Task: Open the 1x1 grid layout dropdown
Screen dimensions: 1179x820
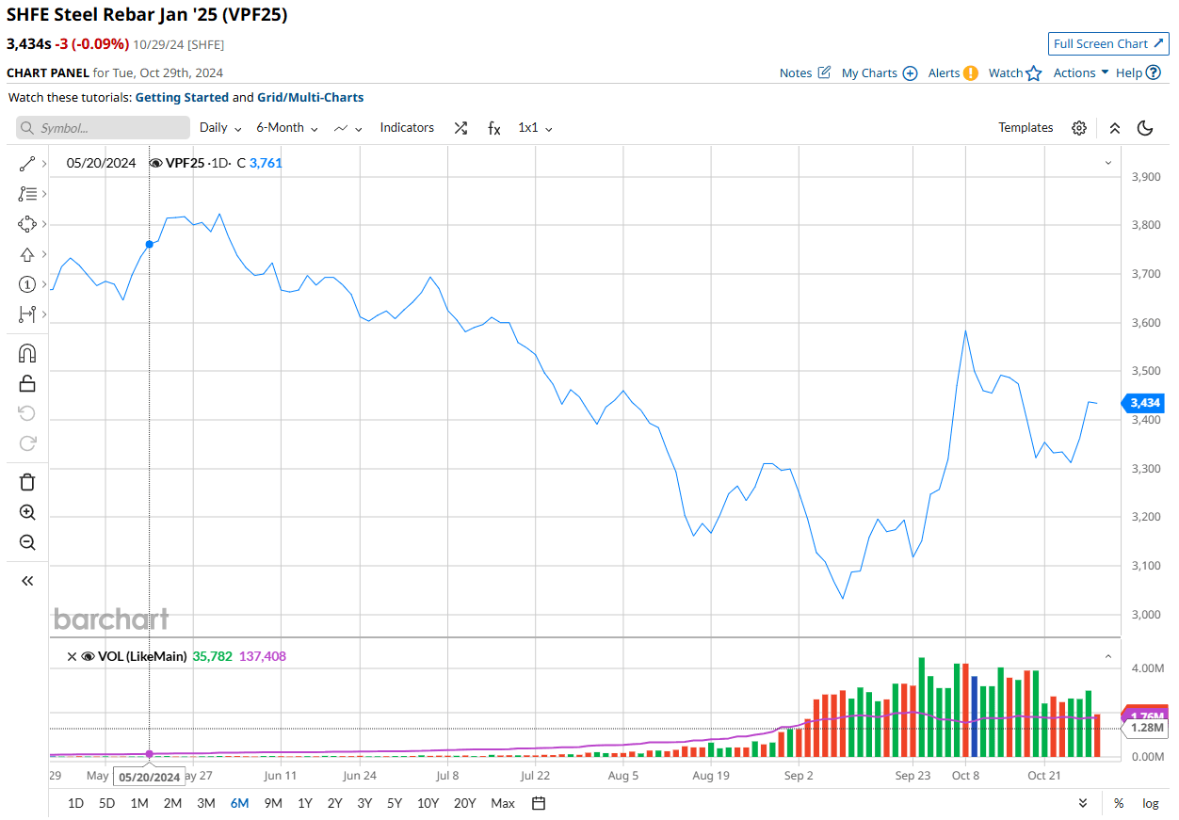Action: 534,127
